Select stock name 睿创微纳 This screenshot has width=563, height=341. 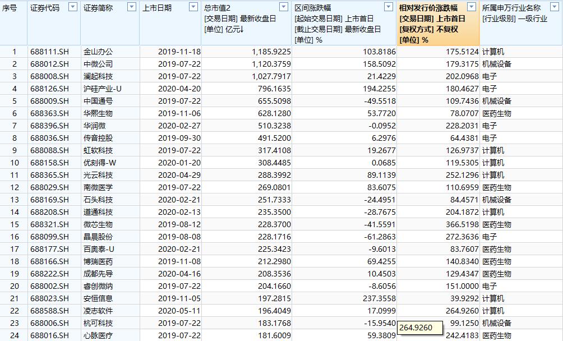98,286
